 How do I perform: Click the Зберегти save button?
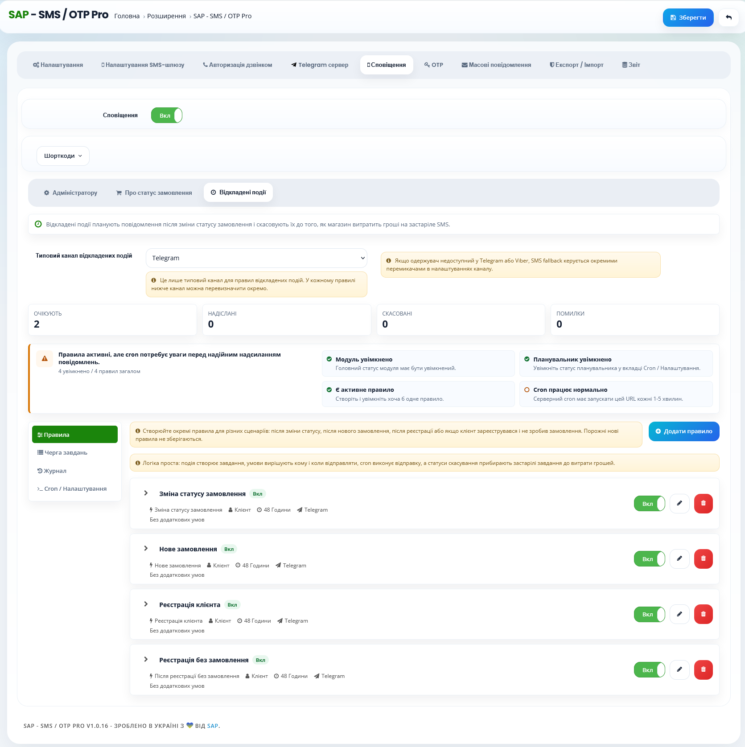[x=688, y=17]
